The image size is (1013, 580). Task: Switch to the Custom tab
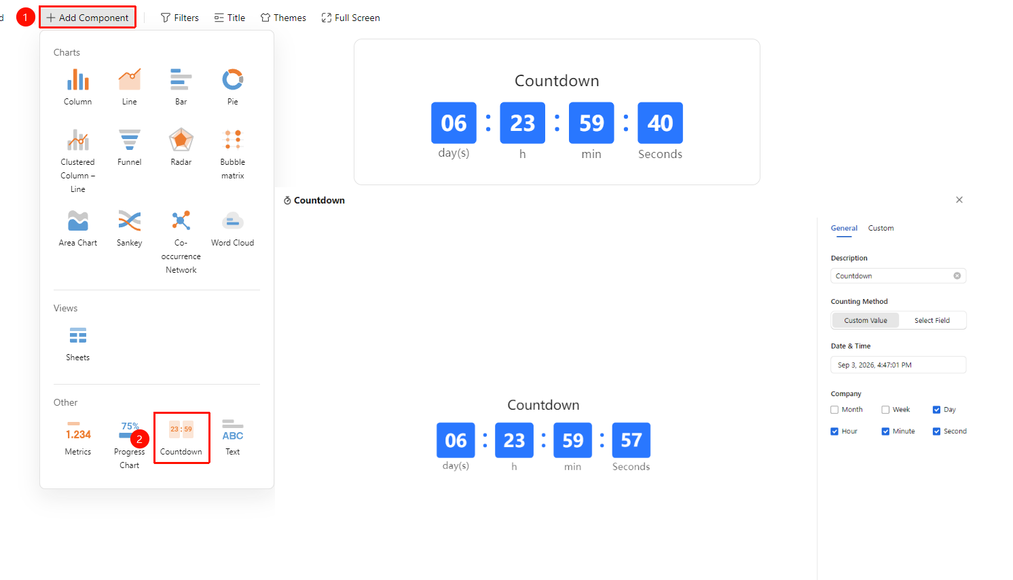pyautogui.click(x=881, y=229)
